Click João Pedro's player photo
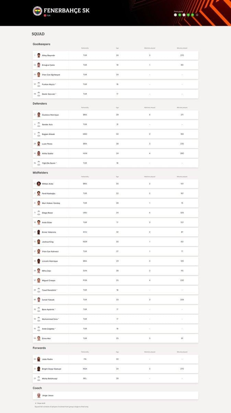Screen dimensions: 231x413 click(39, 359)
